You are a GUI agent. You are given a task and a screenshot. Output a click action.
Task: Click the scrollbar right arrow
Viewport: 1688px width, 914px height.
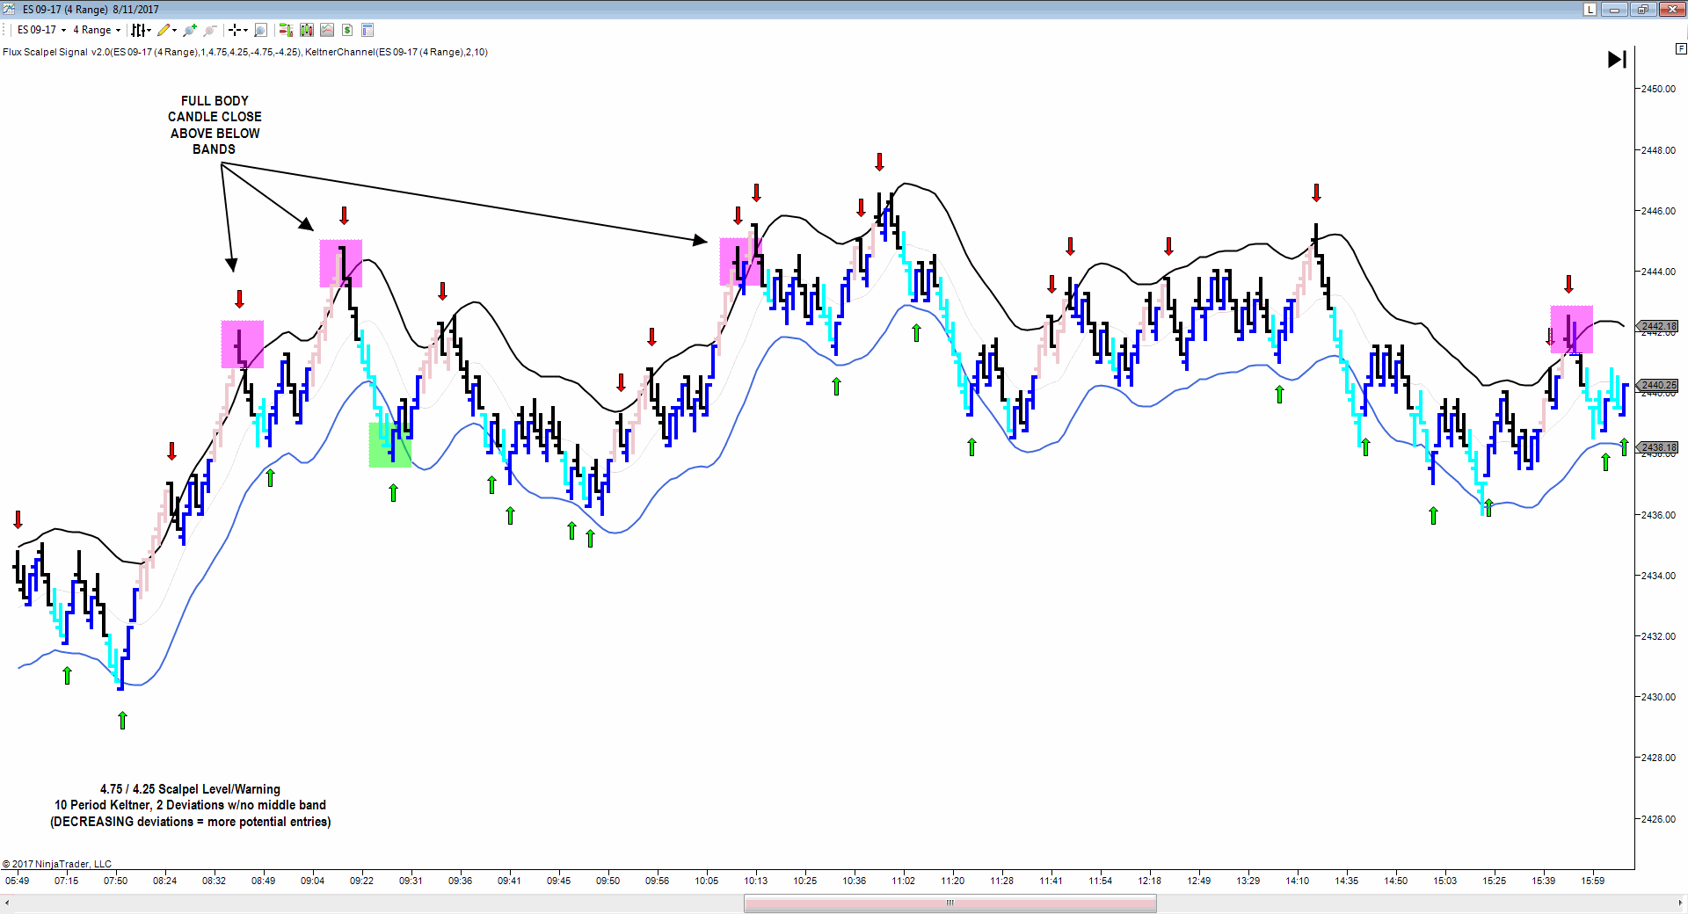coord(1680,903)
